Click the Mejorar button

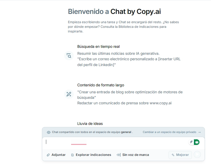[x=180, y=155]
